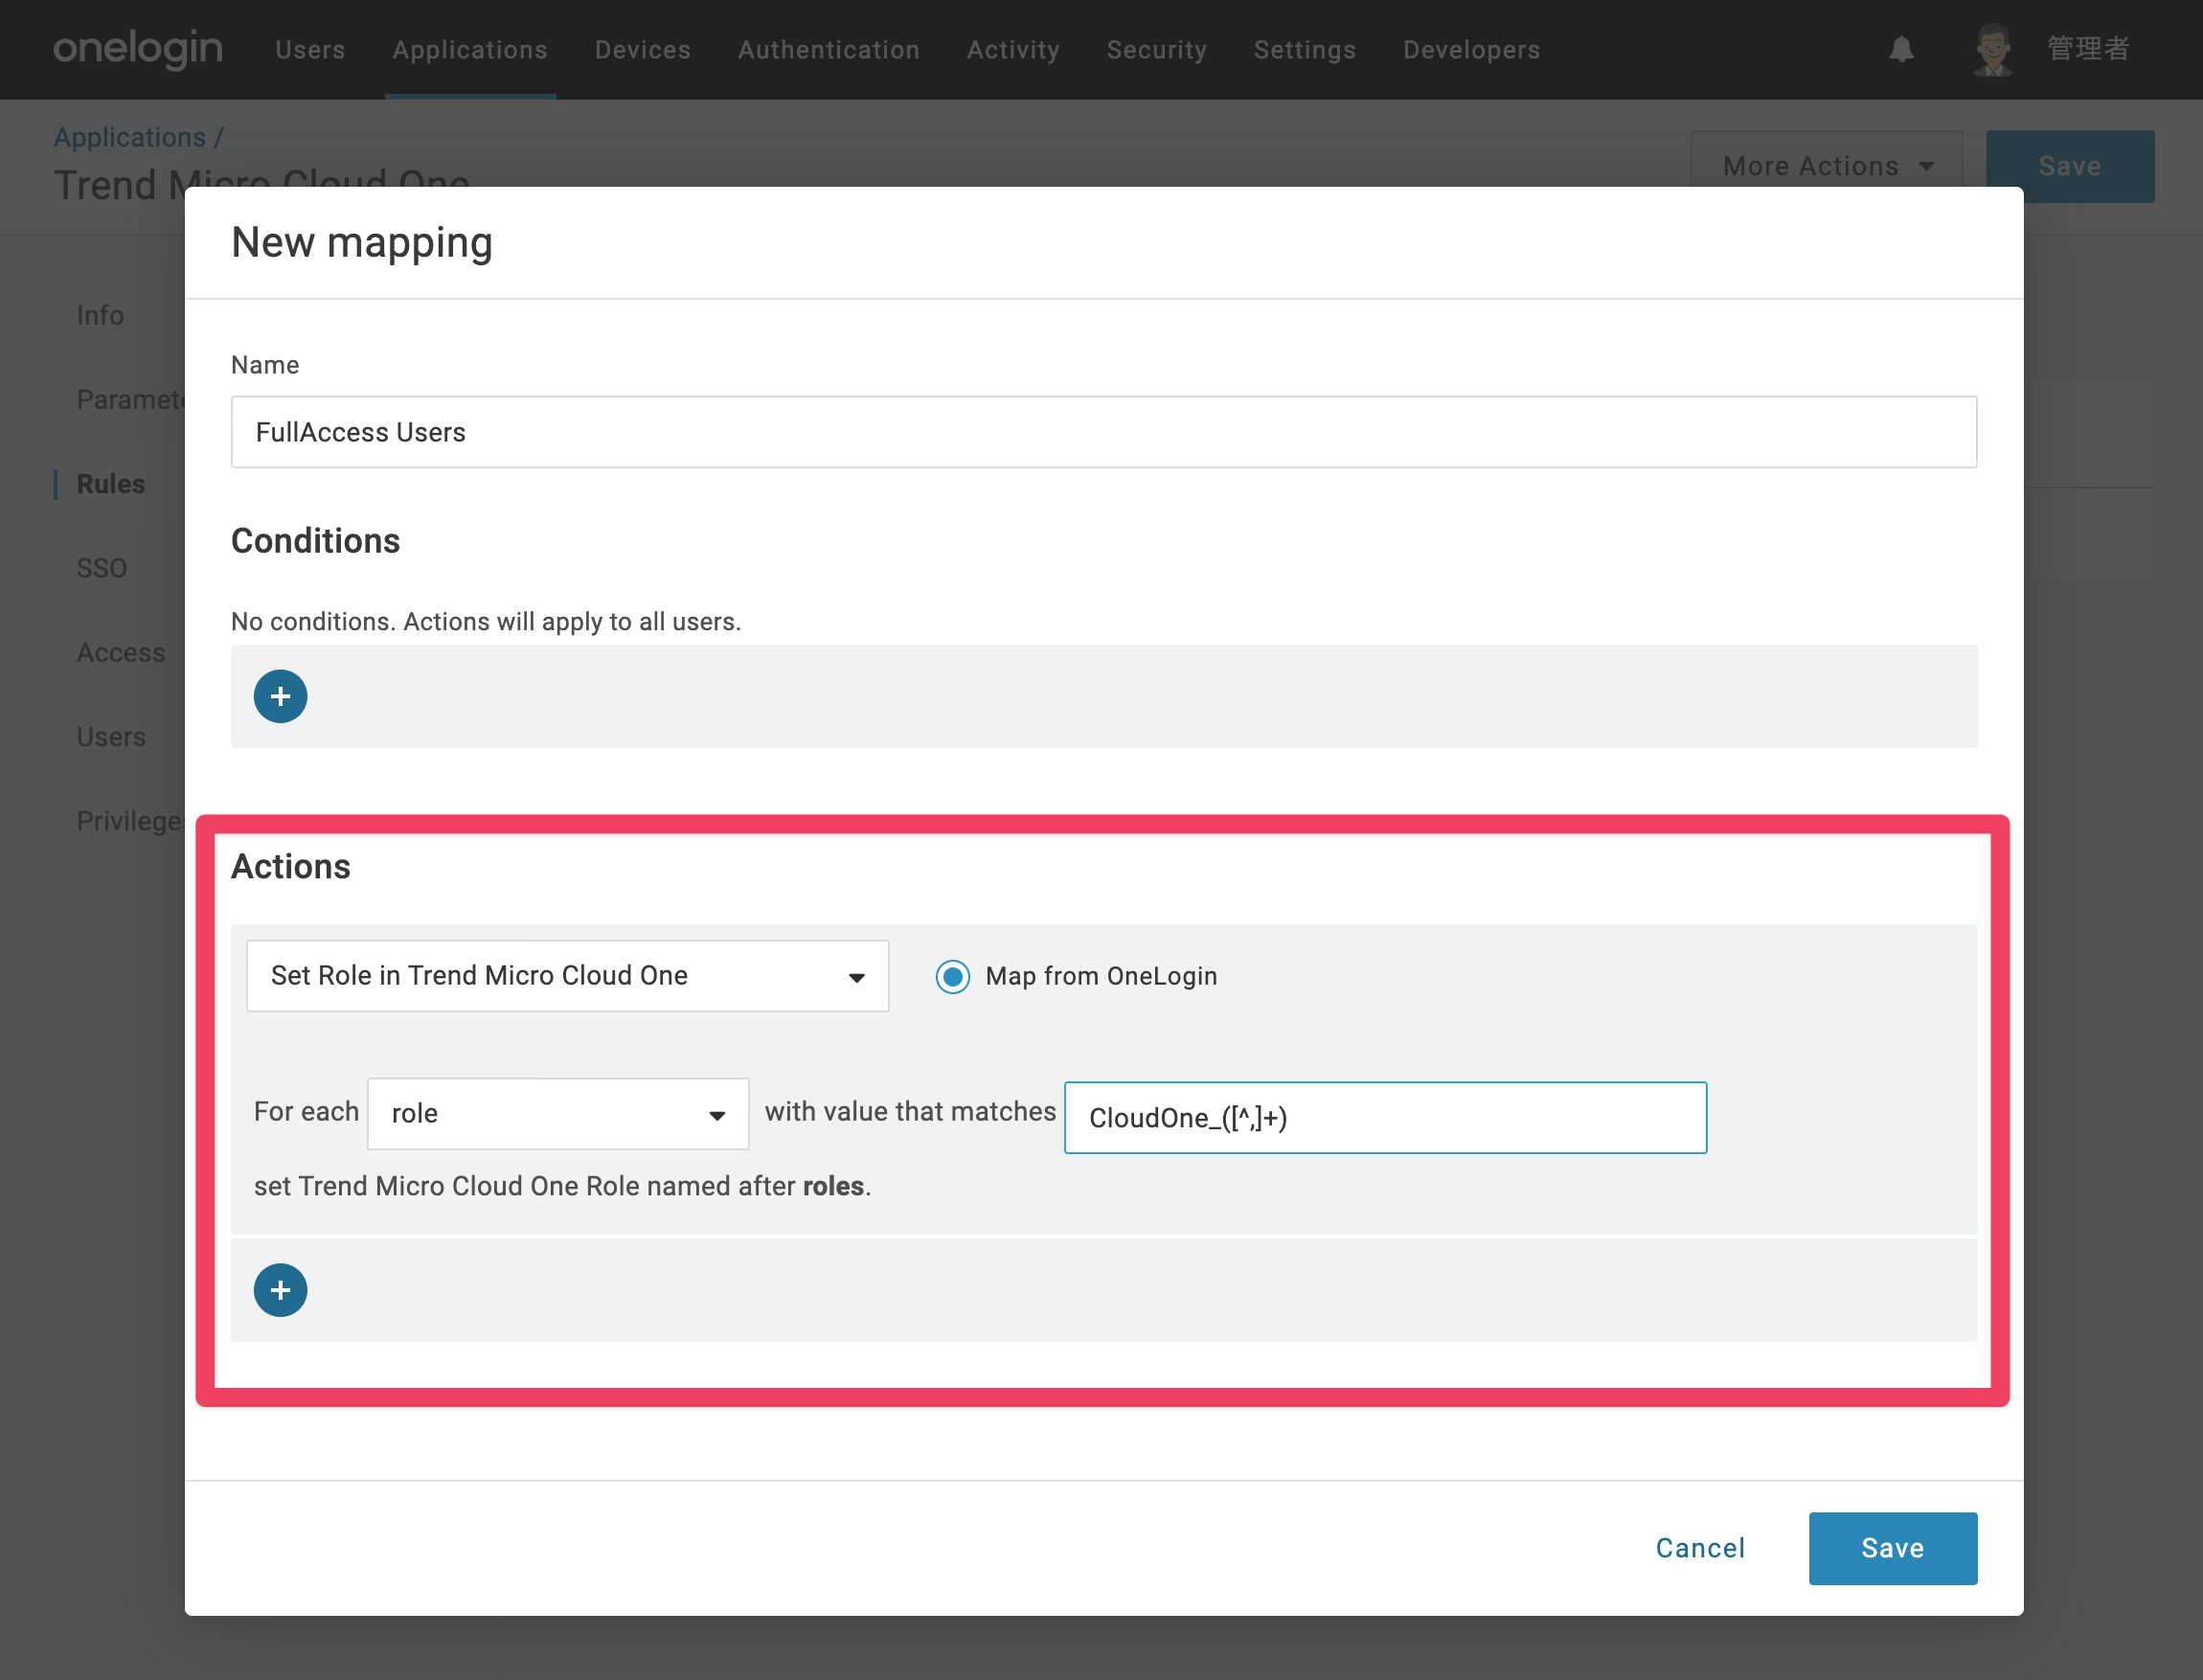Switch to the SSO tab in sidebar
This screenshot has width=2203, height=1680.
coord(102,568)
